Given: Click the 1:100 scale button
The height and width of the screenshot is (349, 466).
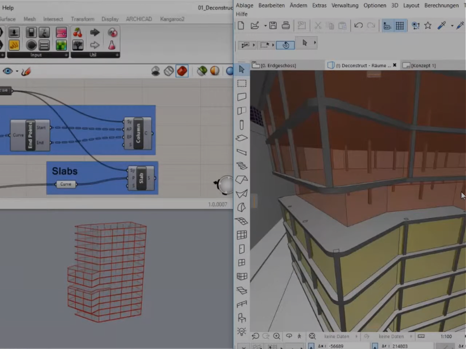Looking at the screenshot, I should (x=446, y=337).
